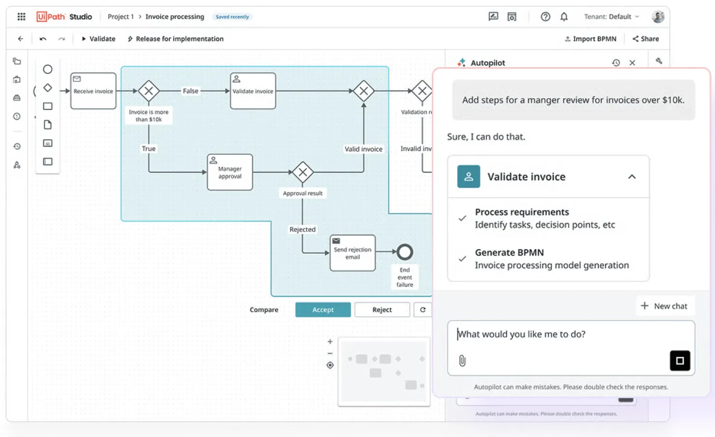Select the Send rejection email node

(x=353, y=253)
